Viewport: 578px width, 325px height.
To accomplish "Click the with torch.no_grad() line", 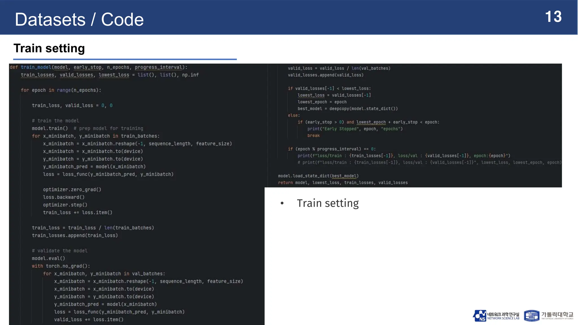I will coord(61,266).
